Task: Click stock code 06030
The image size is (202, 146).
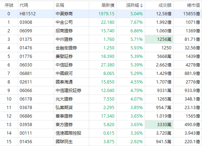Action: click(x=26, y=65)
